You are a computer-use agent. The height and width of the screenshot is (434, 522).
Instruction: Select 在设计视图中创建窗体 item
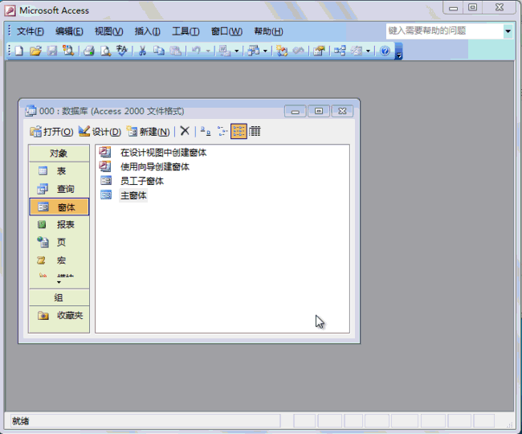pos(153,153)
